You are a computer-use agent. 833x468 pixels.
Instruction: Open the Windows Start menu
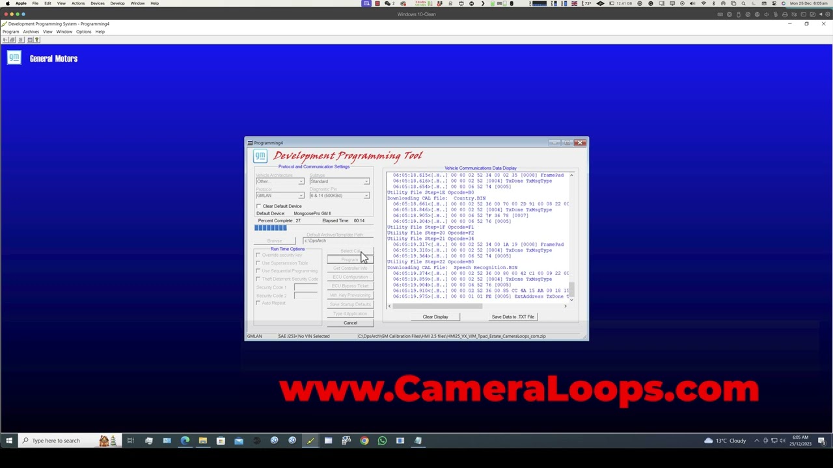click(x=9, y=441)
